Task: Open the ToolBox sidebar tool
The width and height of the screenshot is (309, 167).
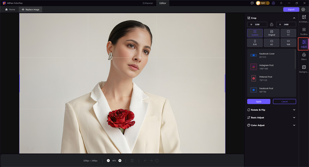Action: (304, 31)
